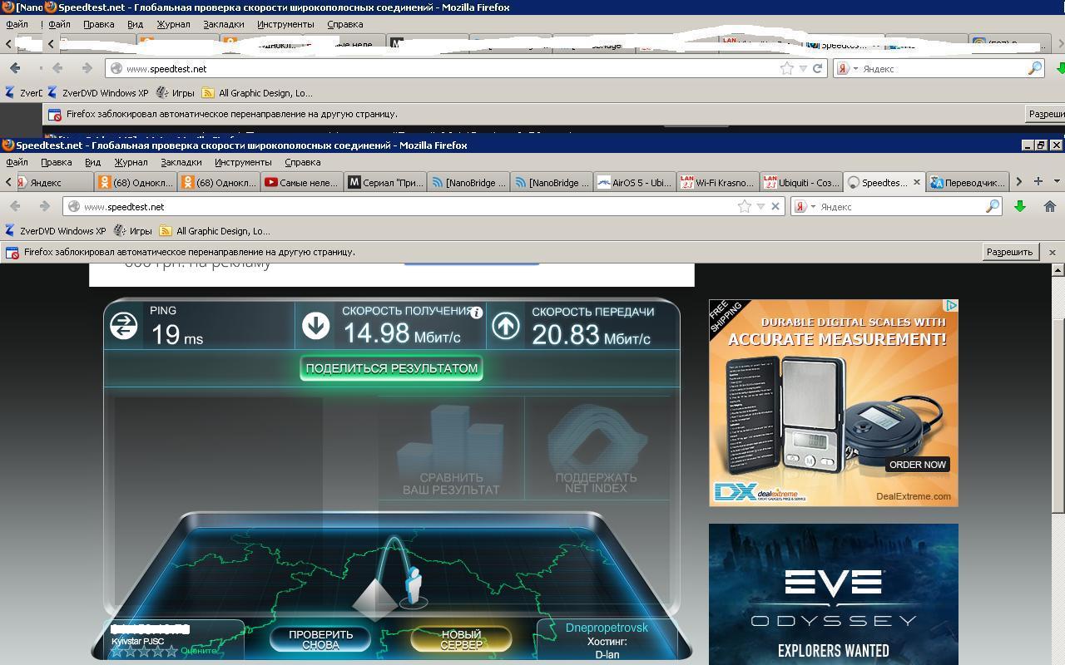
Task: Open front window URL history dropdown arrow
Action: tap(760, 206)
